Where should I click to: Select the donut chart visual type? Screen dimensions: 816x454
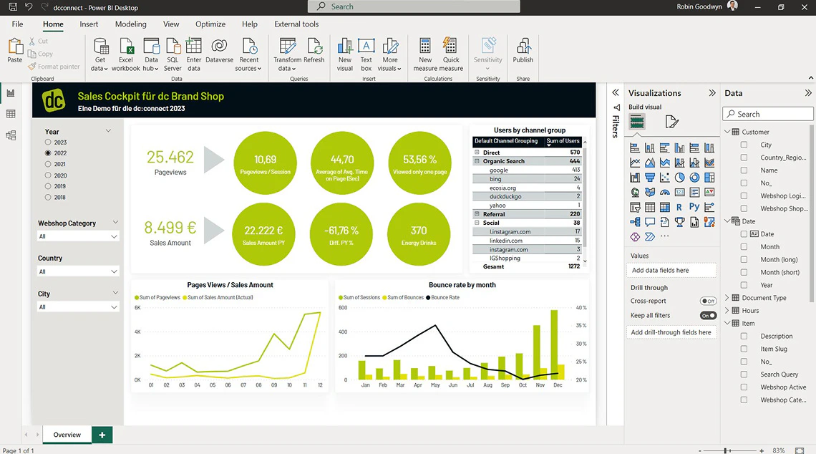(x=694, y=178)
